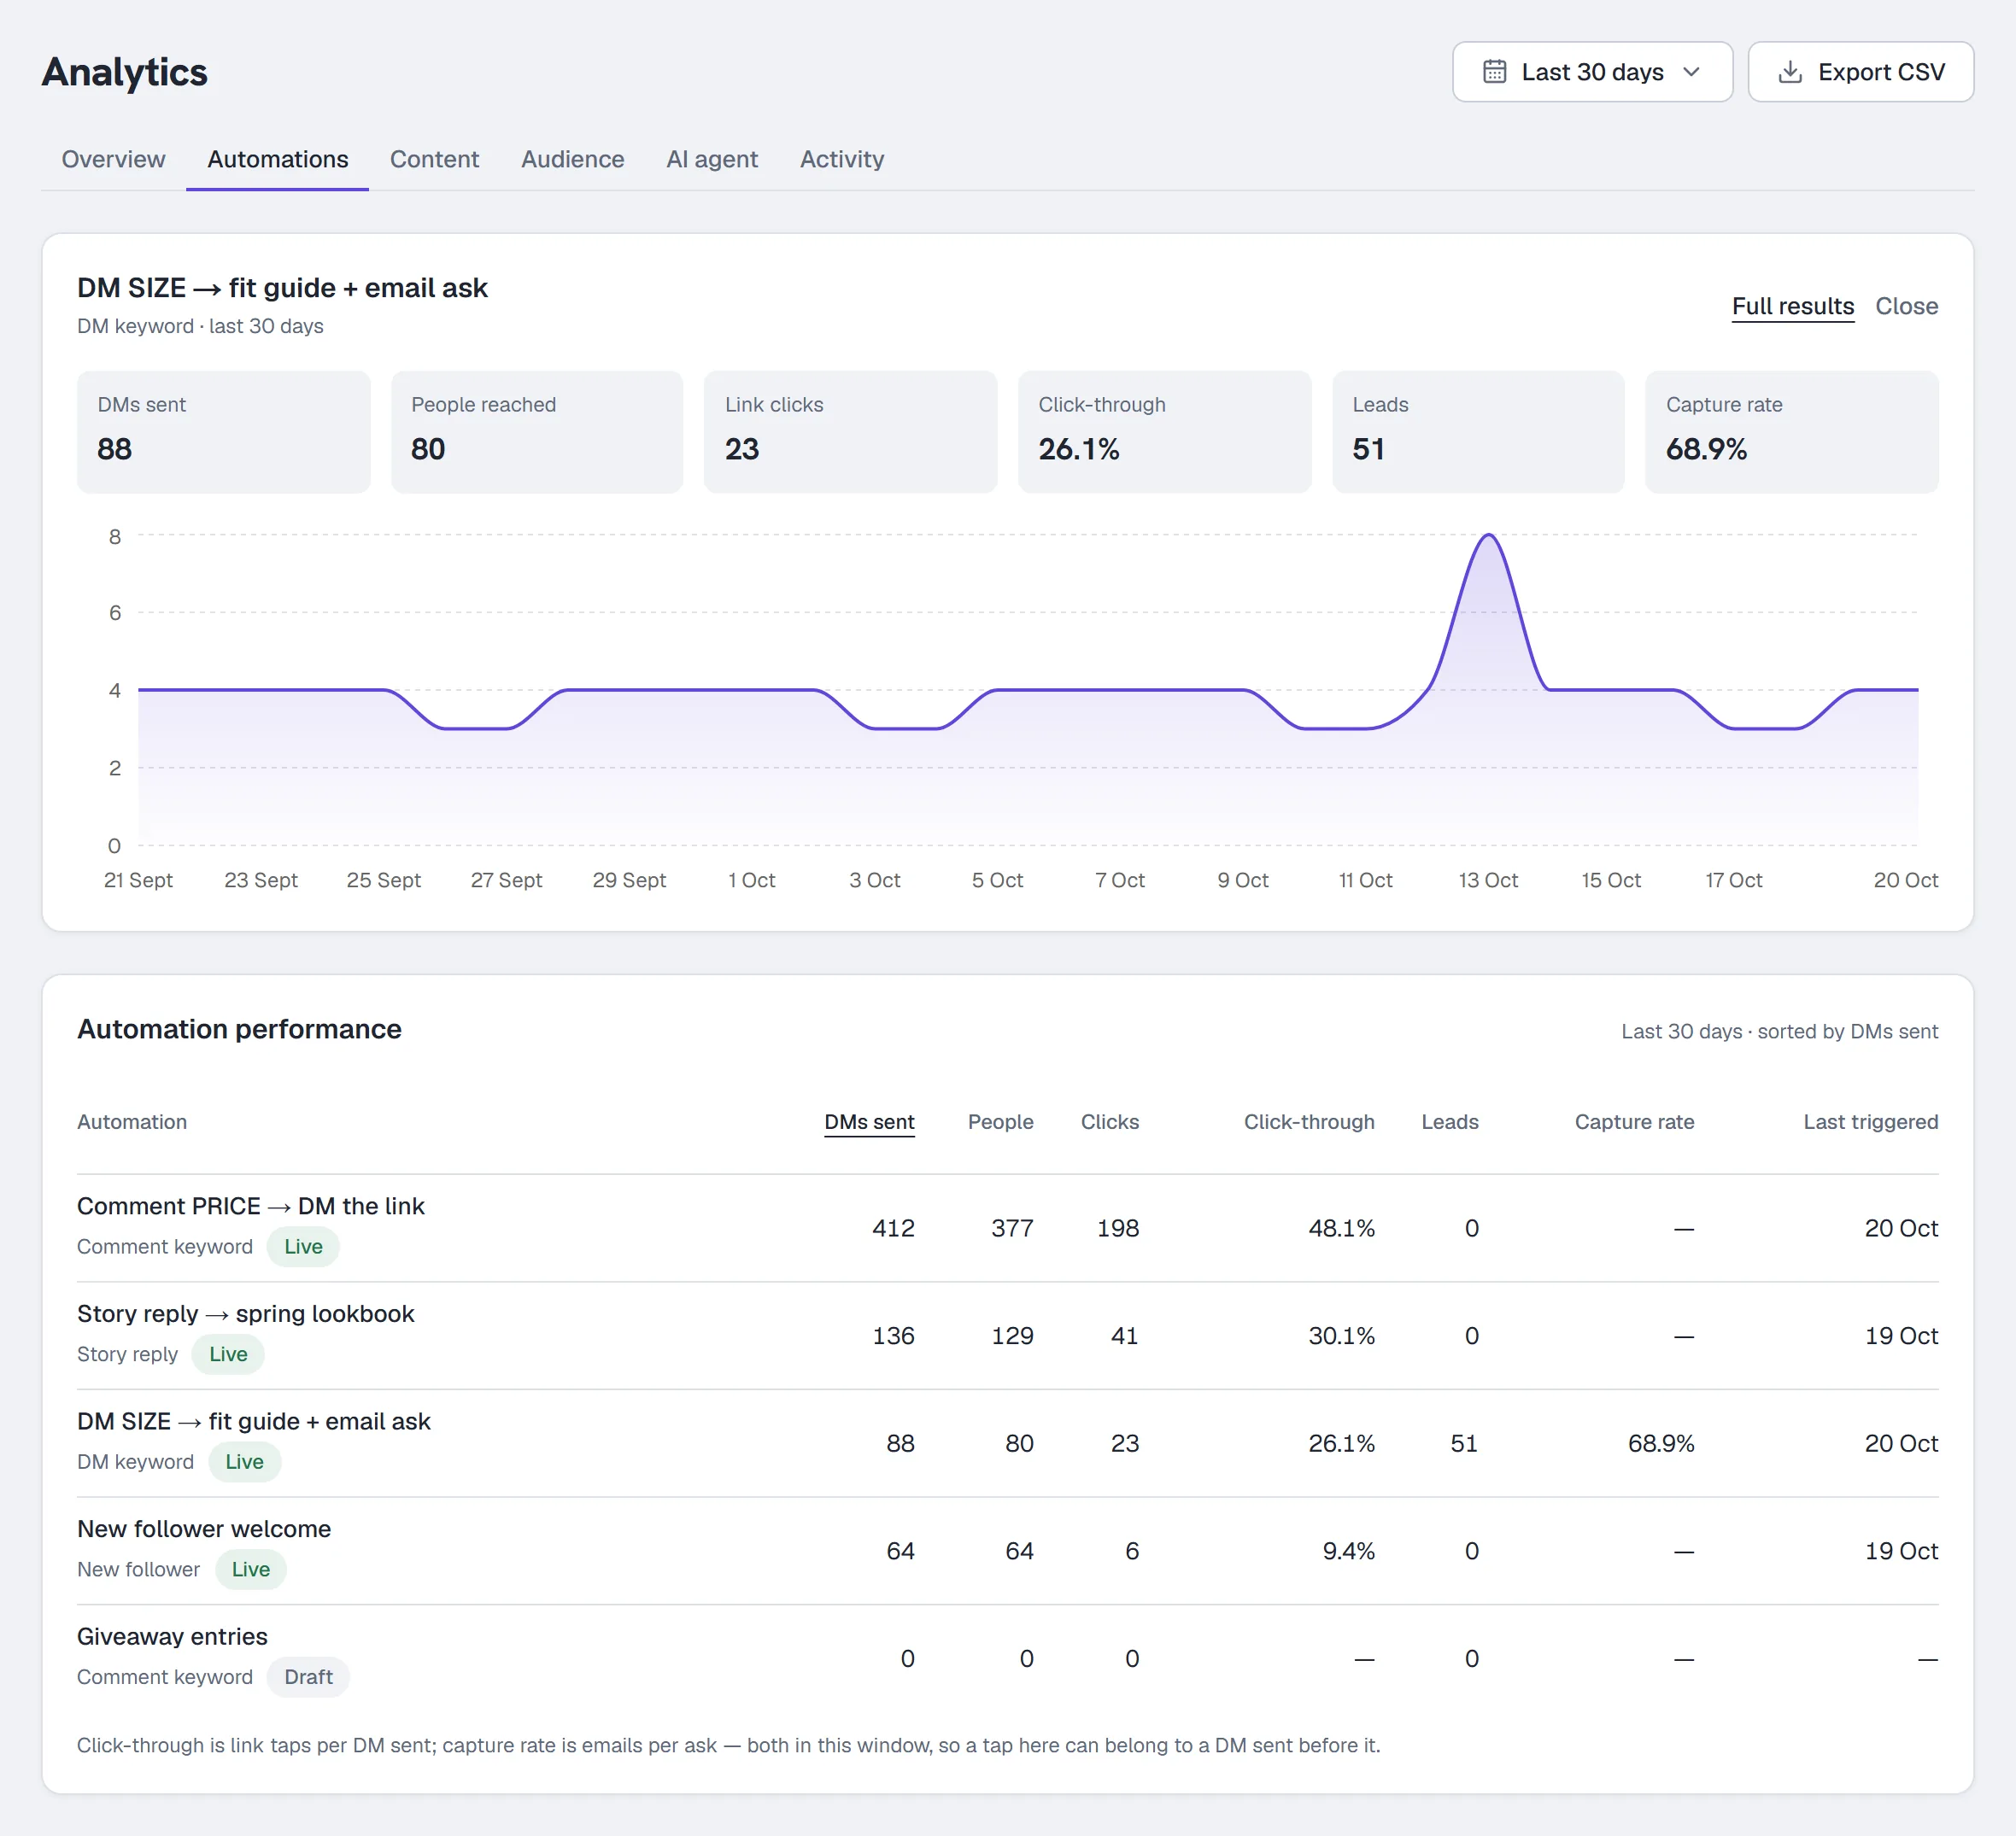Click the Leads 51 stat card
Image resolution: width=2016 pixels, height=1836 pixels.
1478,432
